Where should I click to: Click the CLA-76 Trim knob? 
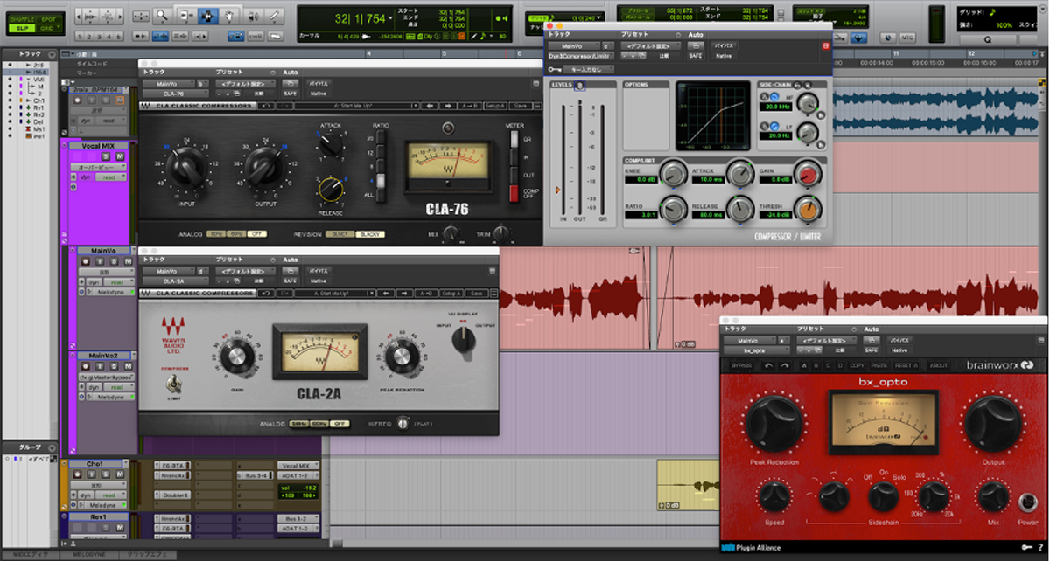coord(501,234)
